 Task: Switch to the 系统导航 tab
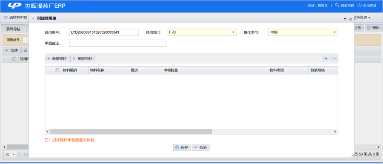[x=13, y=29]
